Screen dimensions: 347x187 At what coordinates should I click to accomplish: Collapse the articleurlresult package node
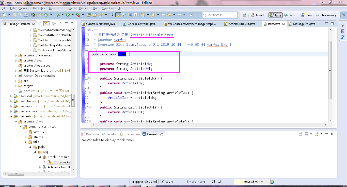pyautogui.click(x=40, y=157)
